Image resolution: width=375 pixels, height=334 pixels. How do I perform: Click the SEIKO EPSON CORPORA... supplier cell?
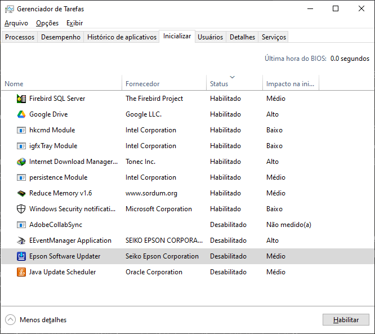point(164,241)
